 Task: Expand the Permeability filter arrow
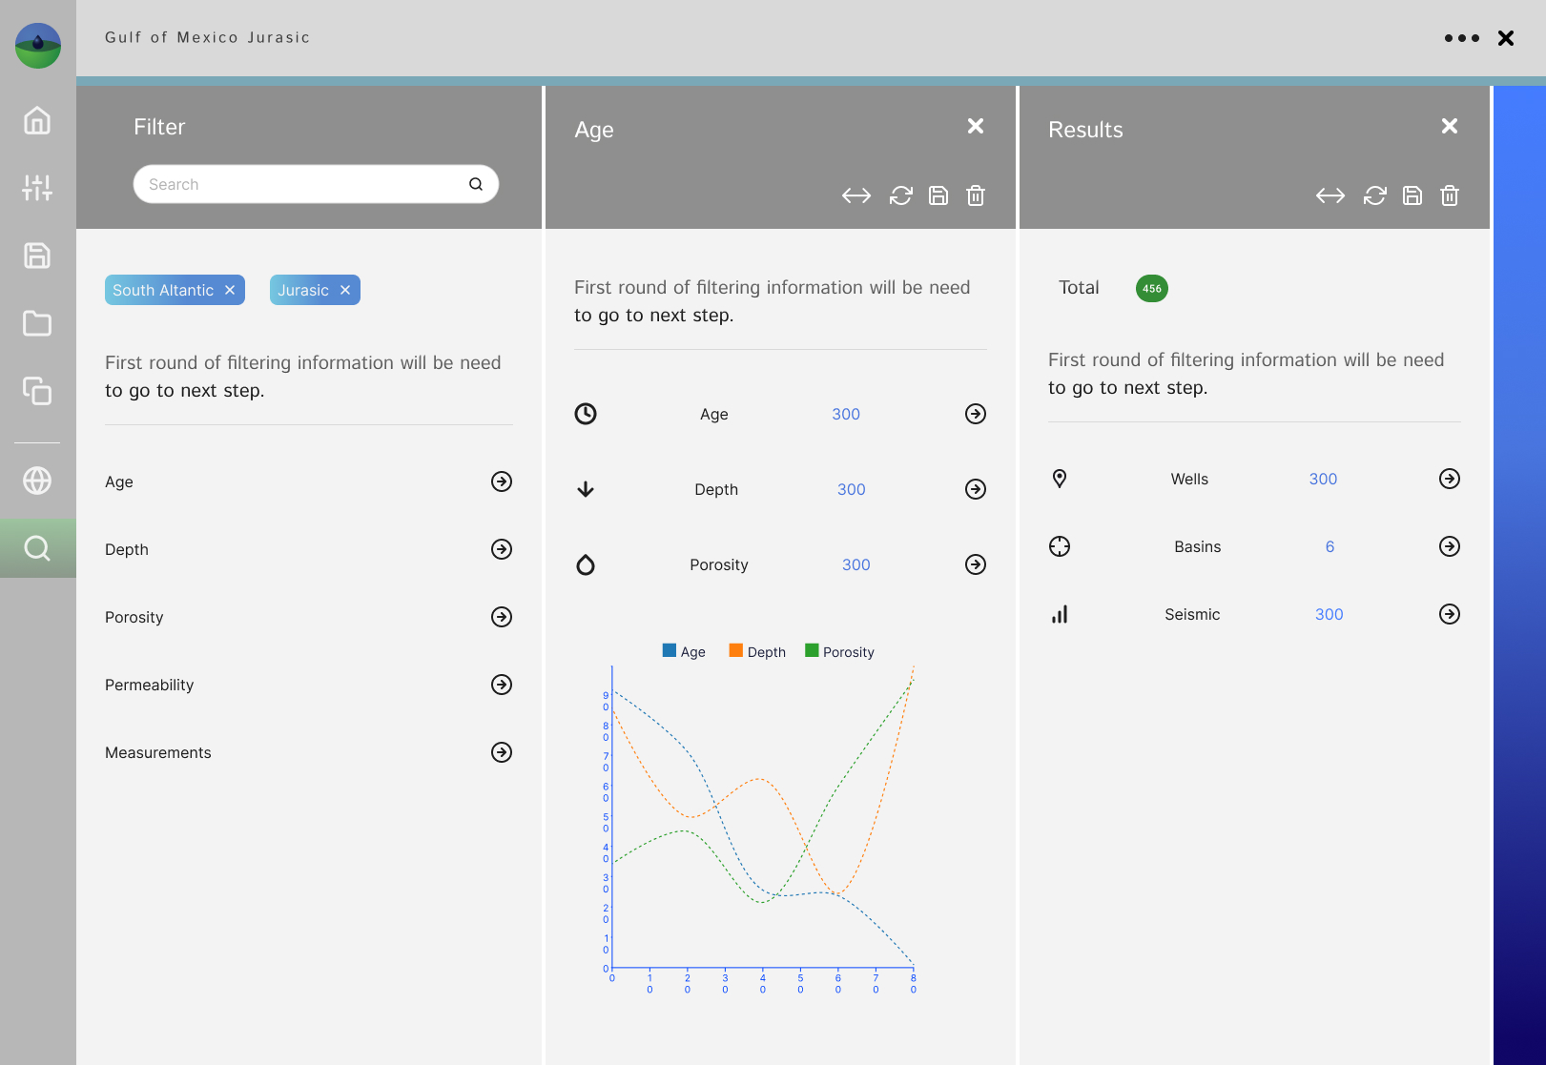pos(501,685)
